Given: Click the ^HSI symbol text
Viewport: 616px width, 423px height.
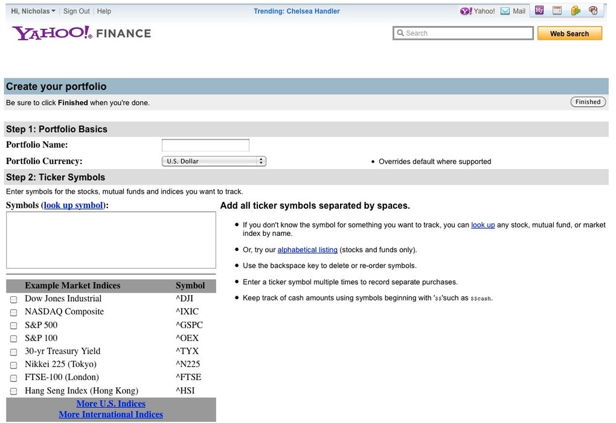Looking at the screenshot, I should click(185, 390).
